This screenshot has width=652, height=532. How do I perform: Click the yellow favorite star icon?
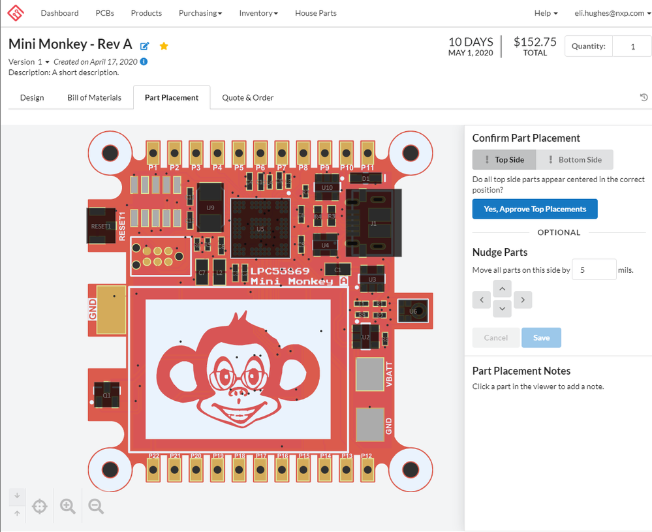click(x=164, y=46)
